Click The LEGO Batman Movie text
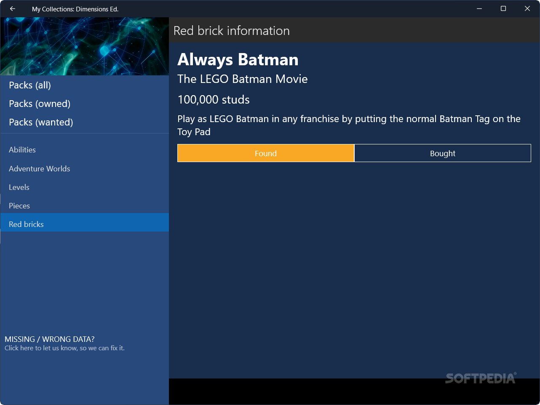 tap(243, 79)
